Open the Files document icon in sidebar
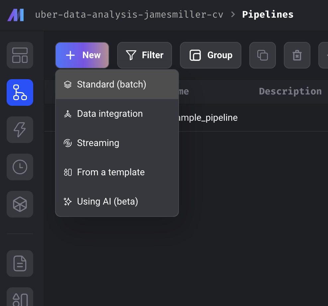This screenshot has height=306, width=328. (20, 263)
